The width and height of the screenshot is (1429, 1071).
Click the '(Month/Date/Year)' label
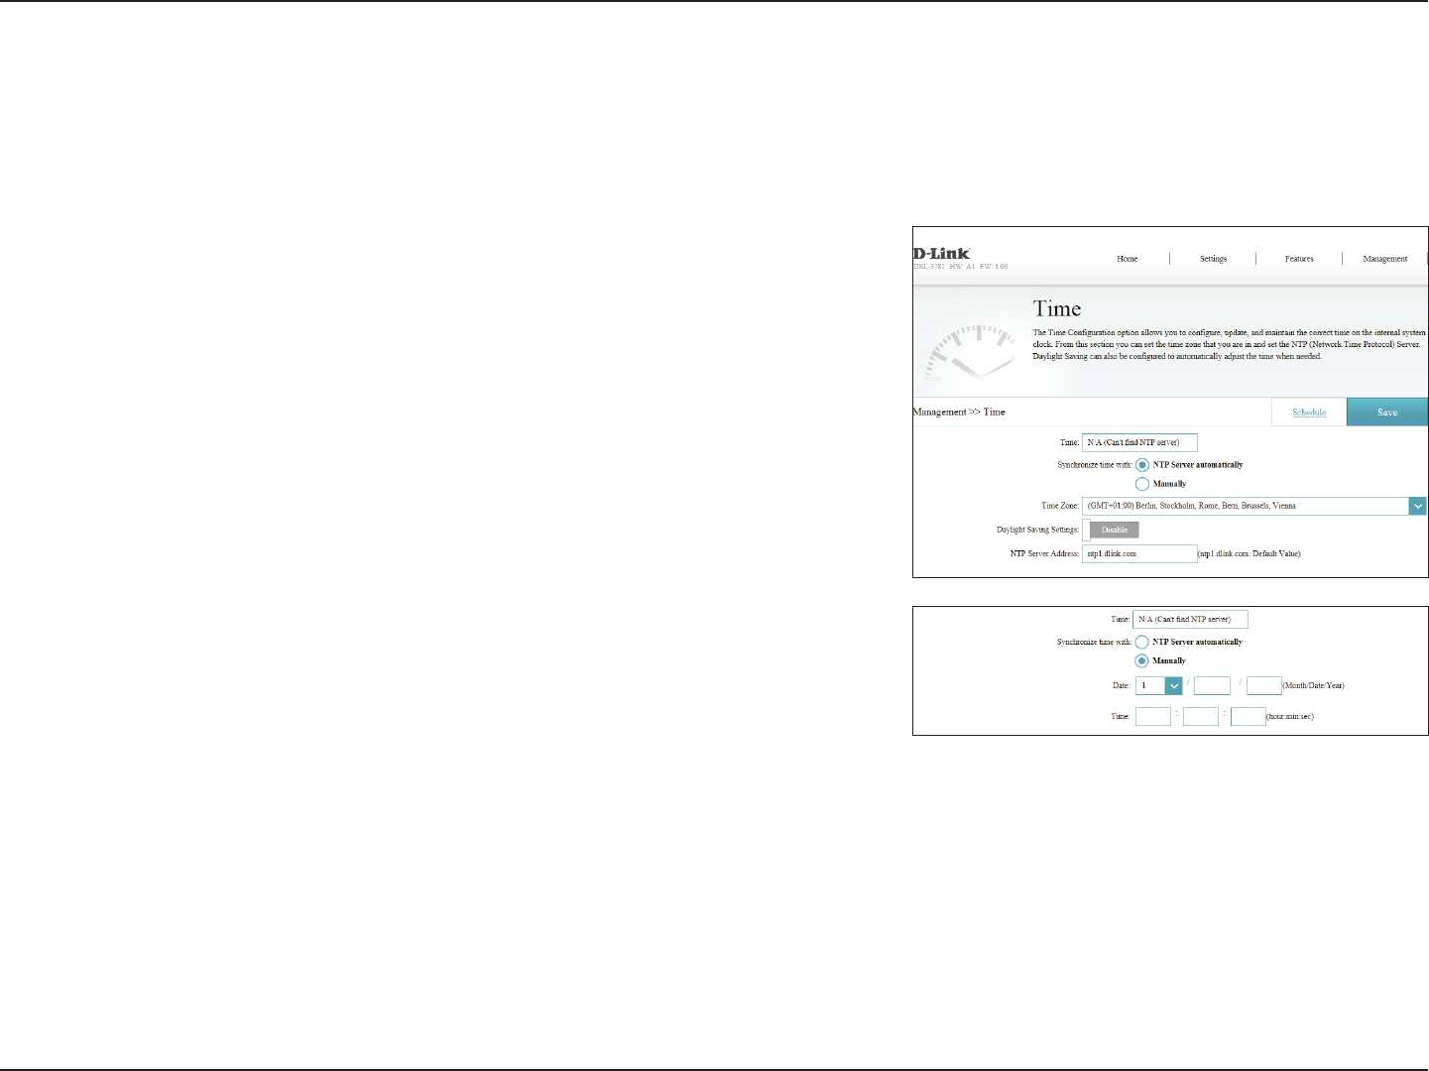1314,685
